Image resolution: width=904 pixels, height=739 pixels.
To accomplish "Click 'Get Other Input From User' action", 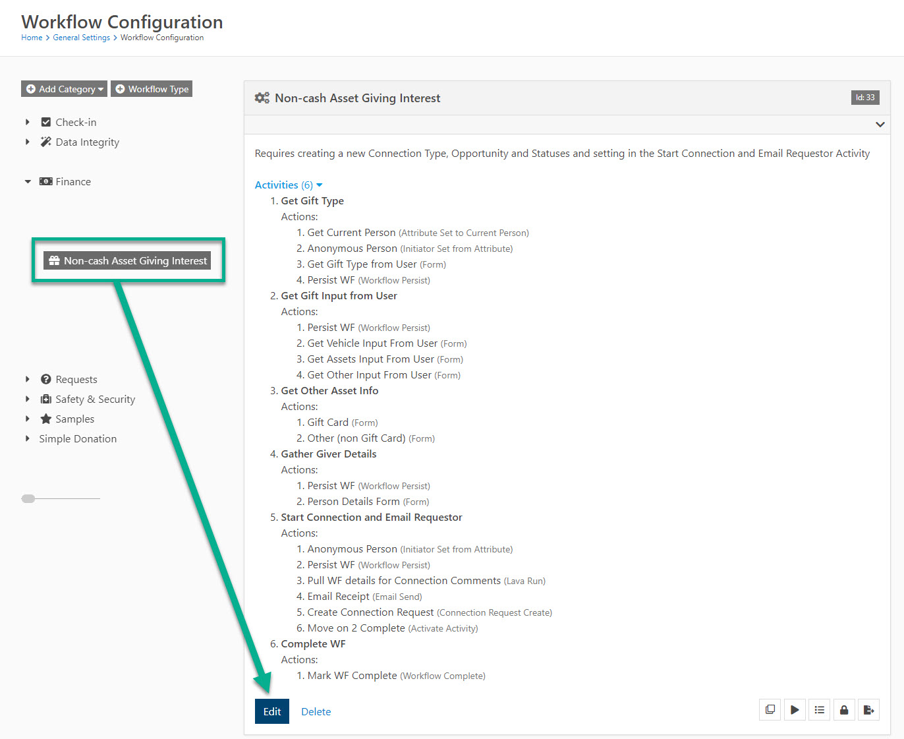I will point(370,375).
